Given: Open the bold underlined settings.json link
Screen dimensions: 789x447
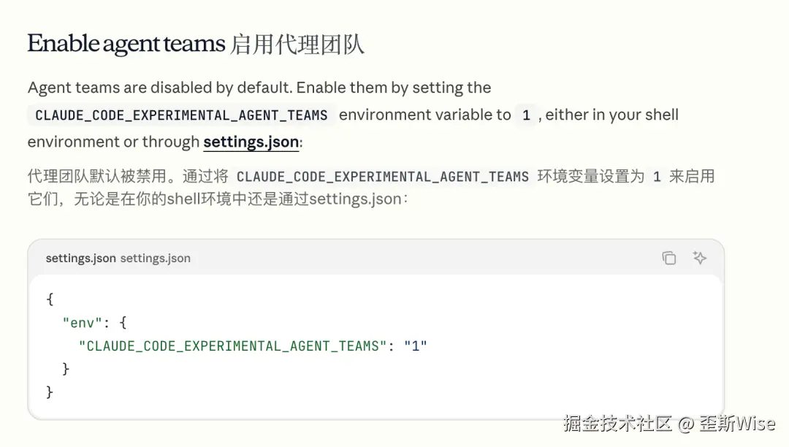Looking at the screenshot, I should (x=251, y=142).
